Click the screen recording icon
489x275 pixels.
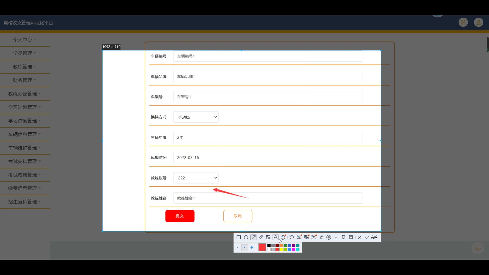pos(329,237)
